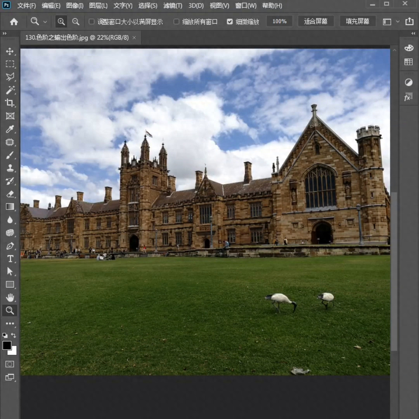Image resolution: width=419 pixels, height=419 pixels.
Task: Open the 选择(S) menu
Action: tap(148, 5)
